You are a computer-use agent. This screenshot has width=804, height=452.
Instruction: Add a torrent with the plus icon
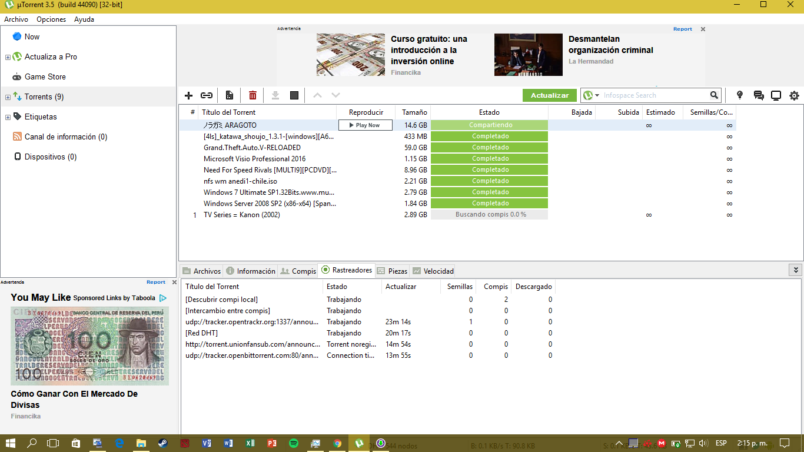[x=188, y=95]
